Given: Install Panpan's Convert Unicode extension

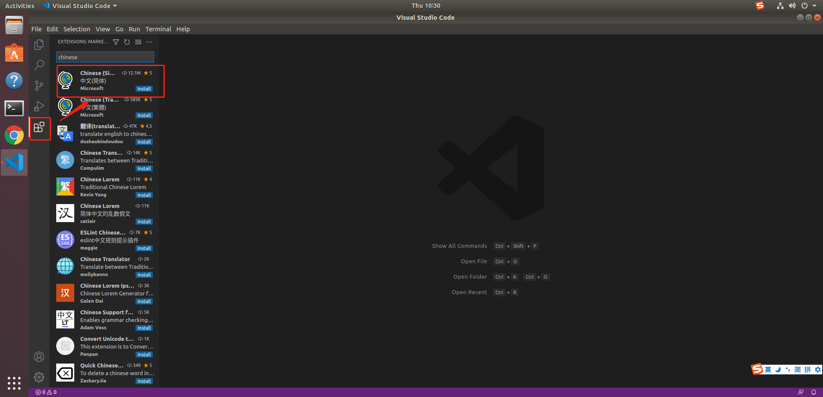Looking at the screenshot, I should [144, 355].
